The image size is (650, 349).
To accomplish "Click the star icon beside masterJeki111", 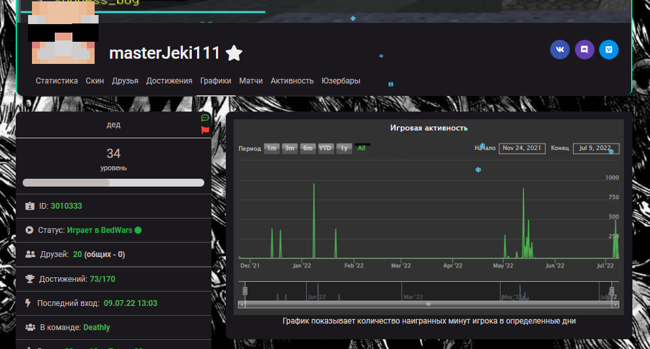I will point(234,53).
